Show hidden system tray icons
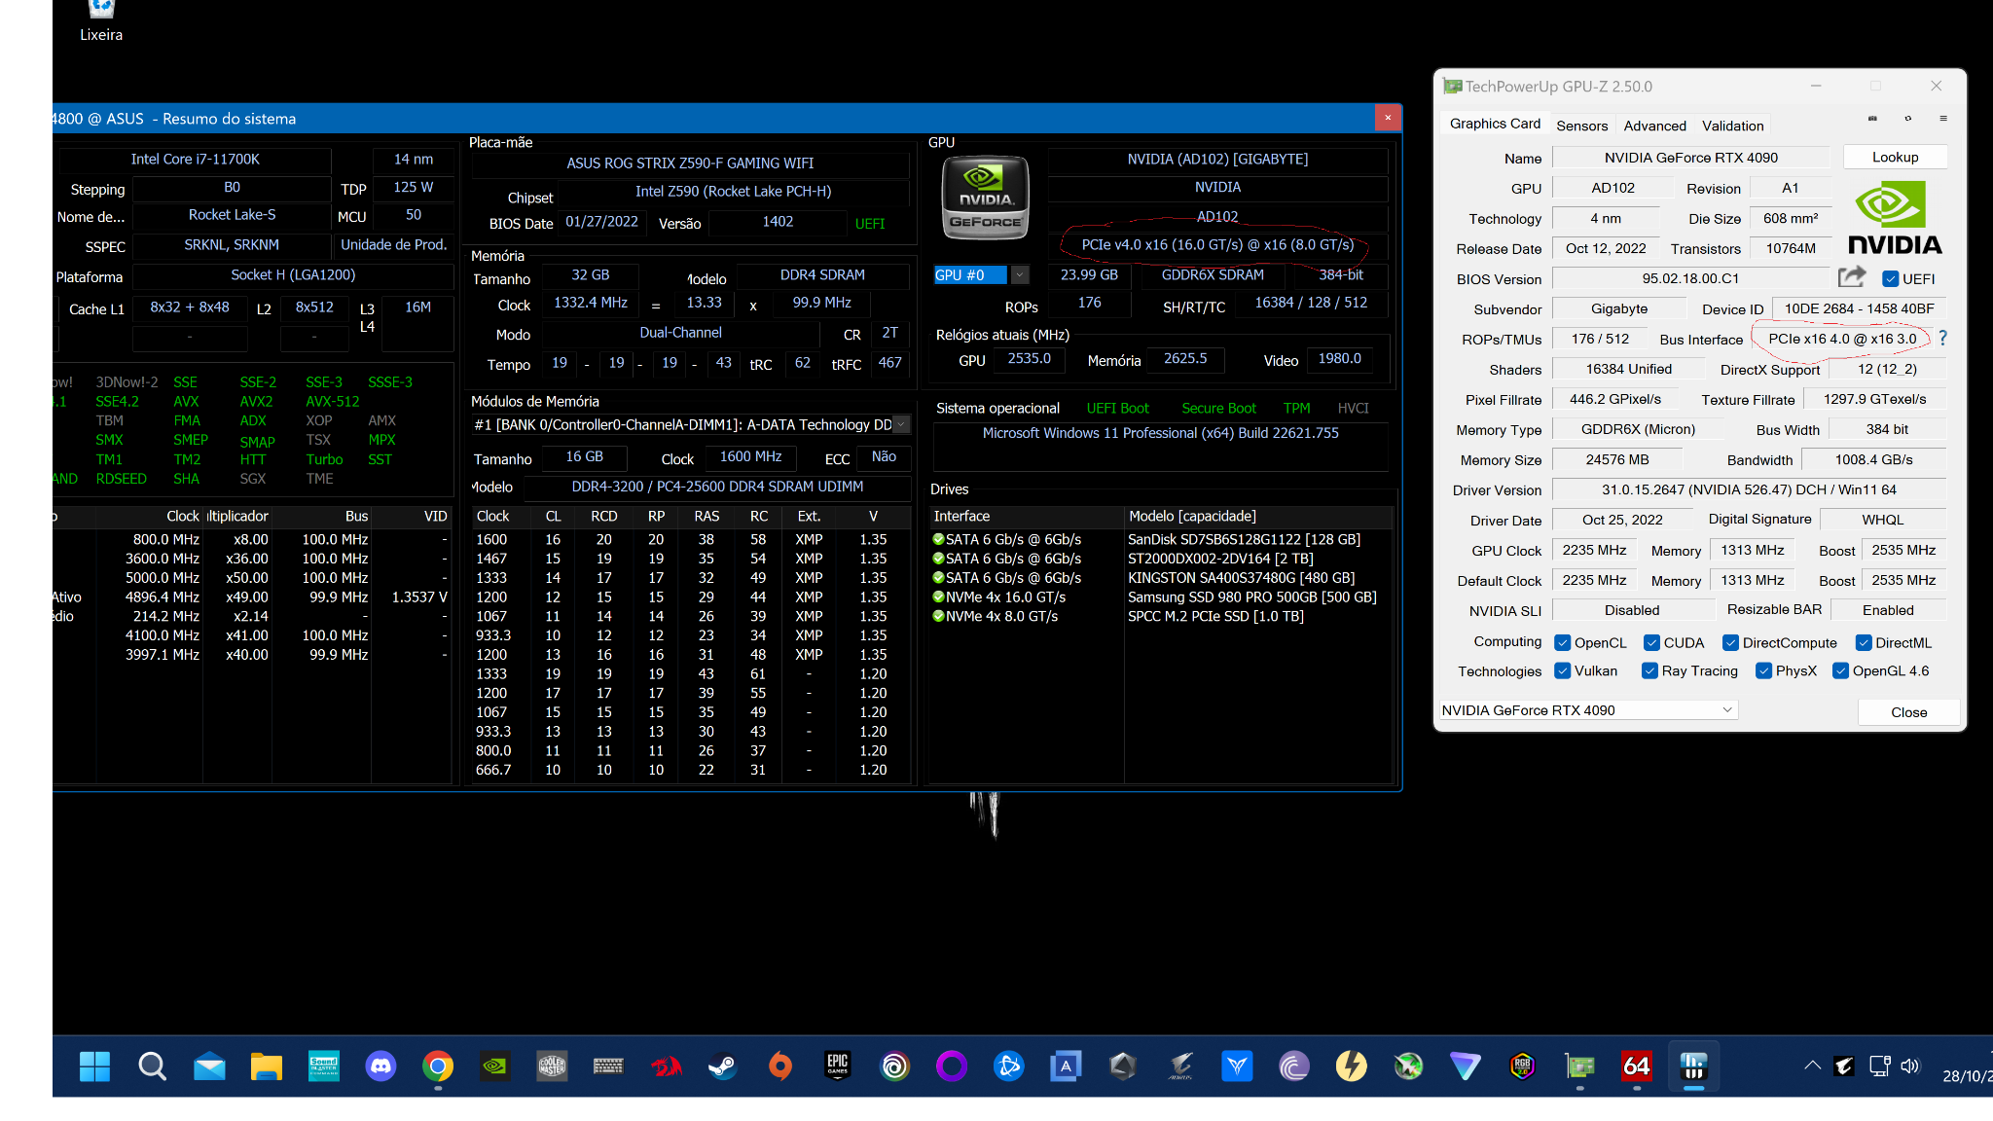 [x=1812, y=1066]
